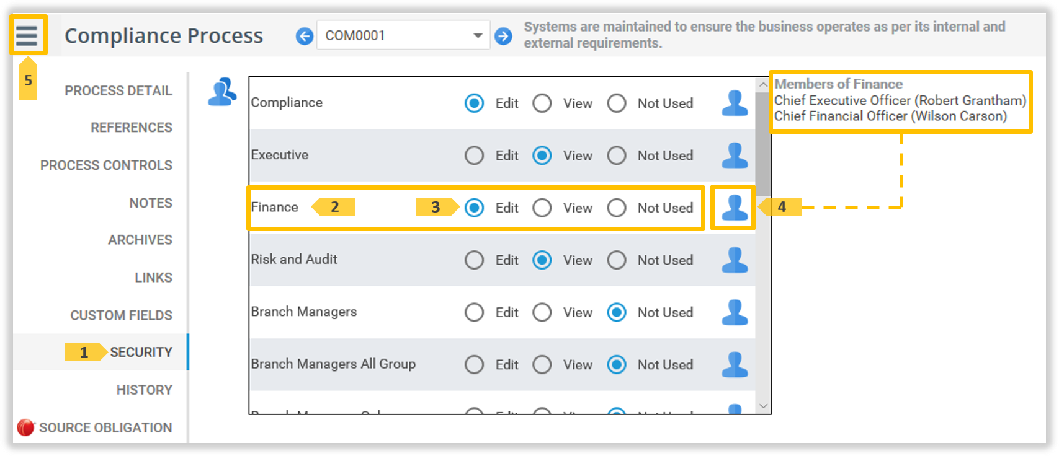The image size is (1059, 456).
Task: Click scrollbar down arrow in group list
Action: [x=763, y=406]
